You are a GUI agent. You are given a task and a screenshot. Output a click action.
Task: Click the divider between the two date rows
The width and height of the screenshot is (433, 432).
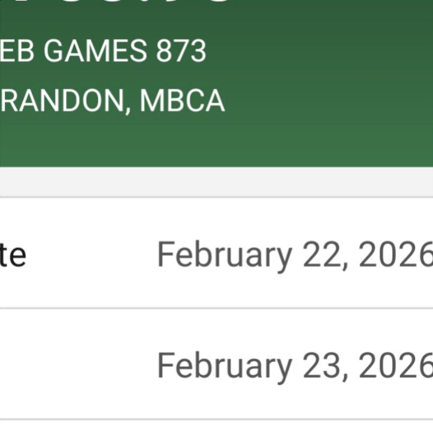click(216, 308)
